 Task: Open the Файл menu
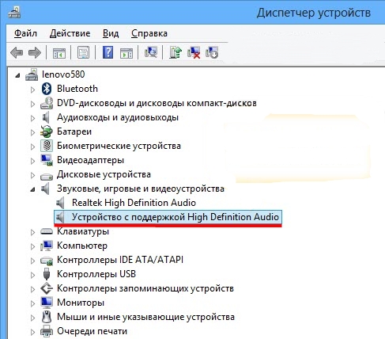click(25, 33)
